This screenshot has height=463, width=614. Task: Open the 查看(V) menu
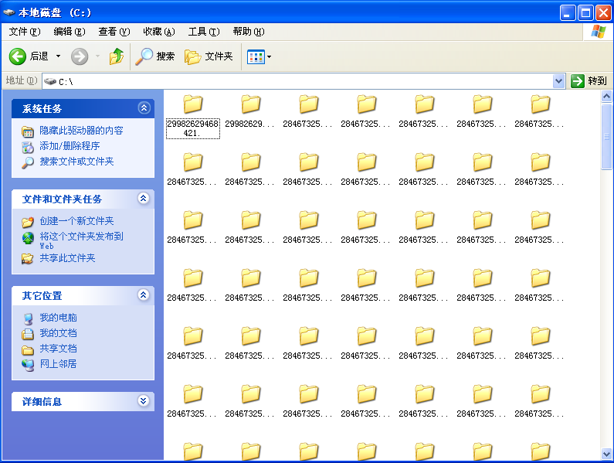(x=114, y=32)
